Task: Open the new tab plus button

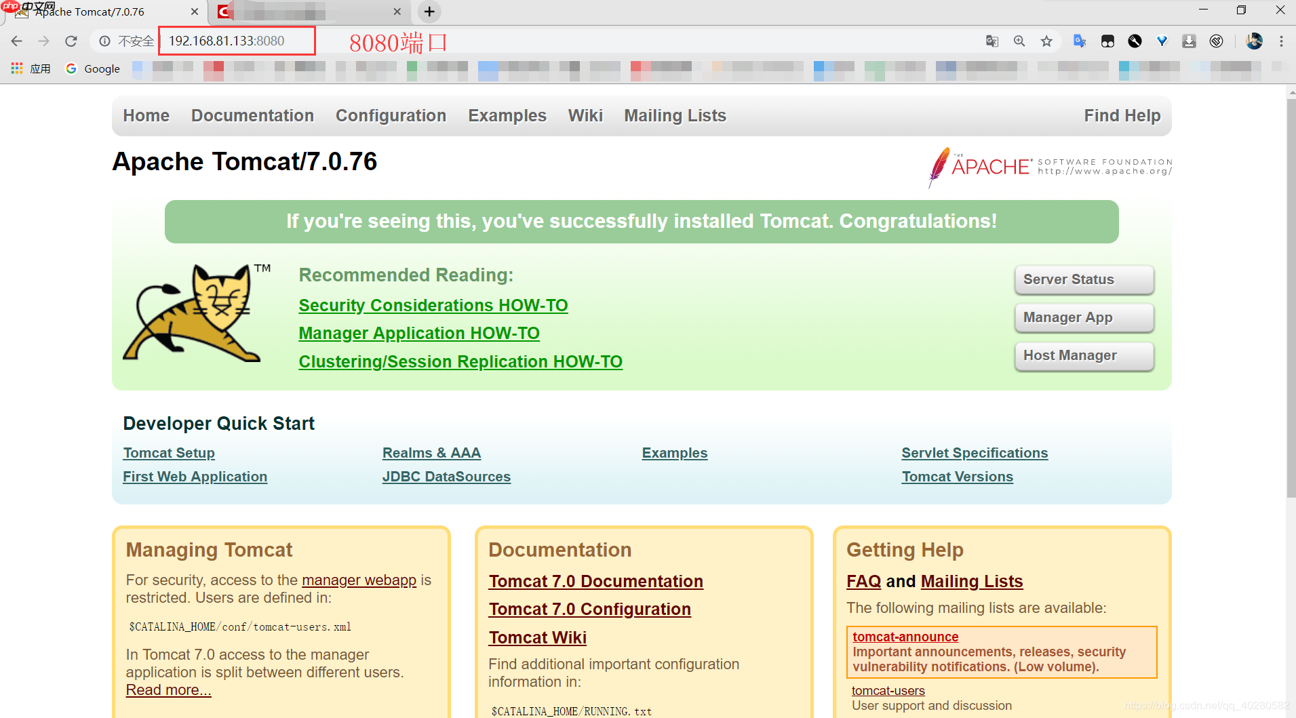Action: point(429,12)
